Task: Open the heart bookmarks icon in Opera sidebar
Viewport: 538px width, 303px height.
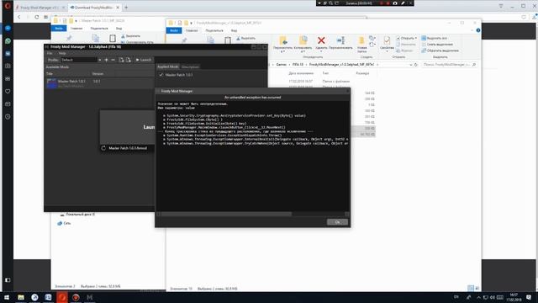Action: [x=8, y=92]
